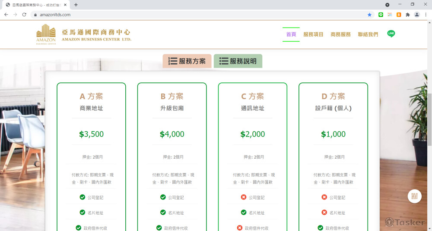Click the bookmark star in address bar
Image resolution: width=432 pixels, height=231 pixels.
pyautogui.click(x=369, y=15)
